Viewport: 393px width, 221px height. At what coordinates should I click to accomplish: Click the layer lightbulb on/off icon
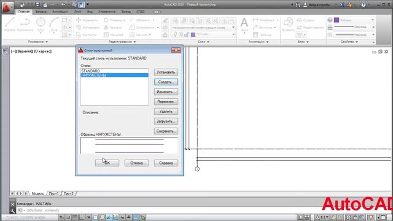point(176,34)
